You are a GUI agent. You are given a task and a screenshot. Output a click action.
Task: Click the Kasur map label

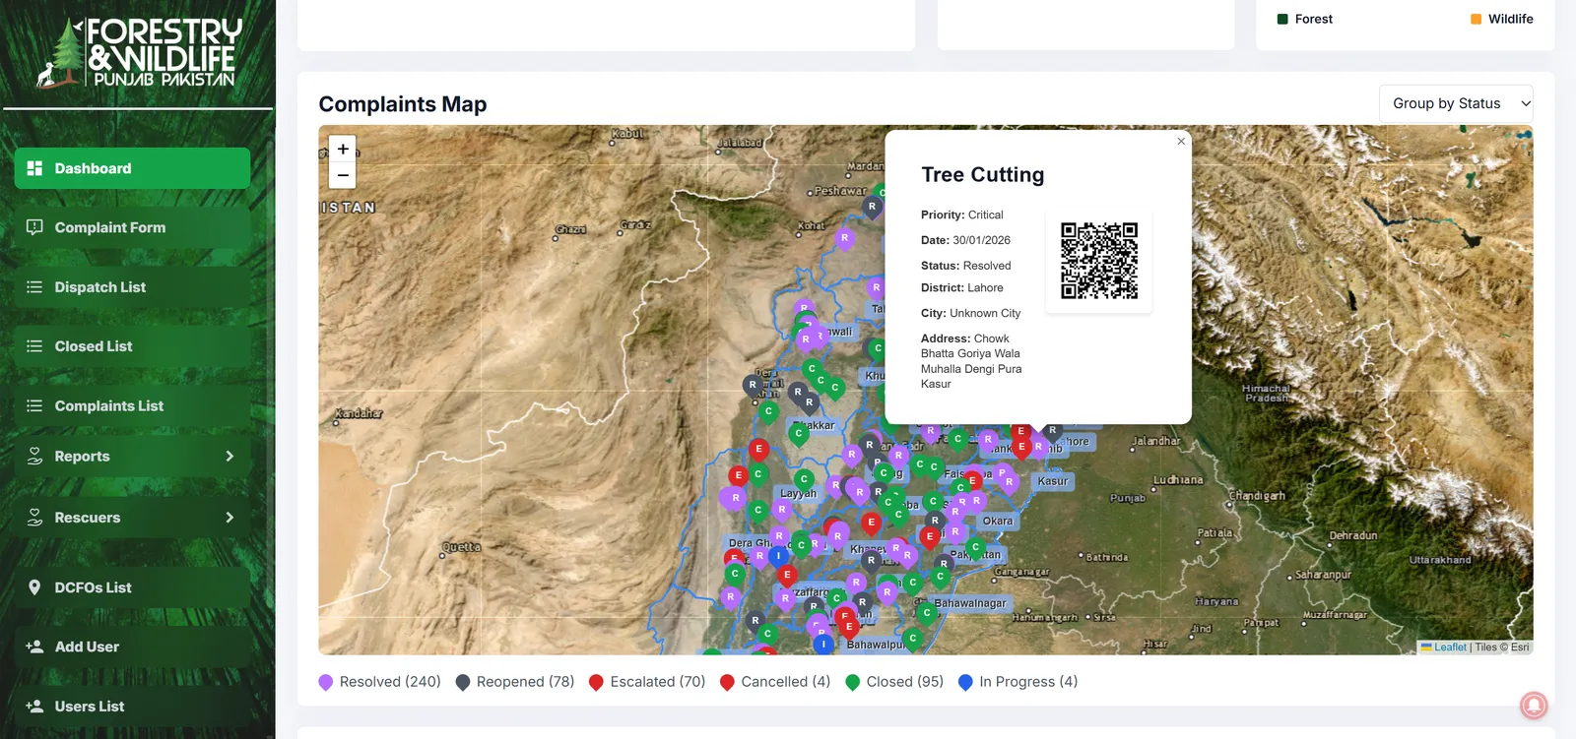(1053, 481)
